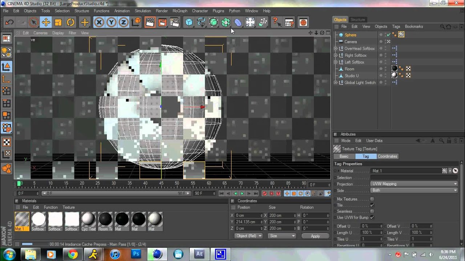This screenshot has height=261, width=465.
Task: Select the Texture mode icon in left toolbar
Action: pyautogui.click(x=7, y=141)
